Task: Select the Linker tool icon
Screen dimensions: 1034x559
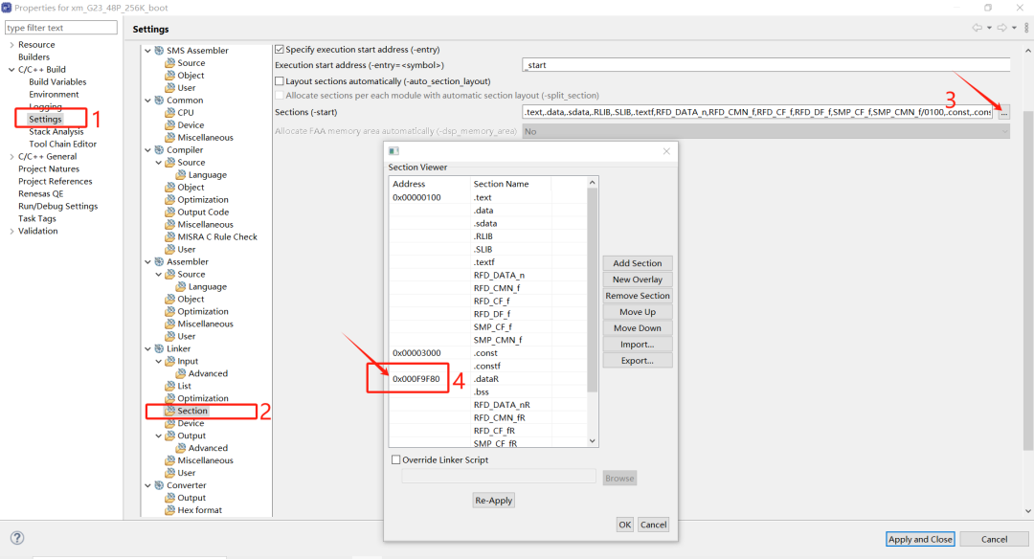Action: (159, 348)
